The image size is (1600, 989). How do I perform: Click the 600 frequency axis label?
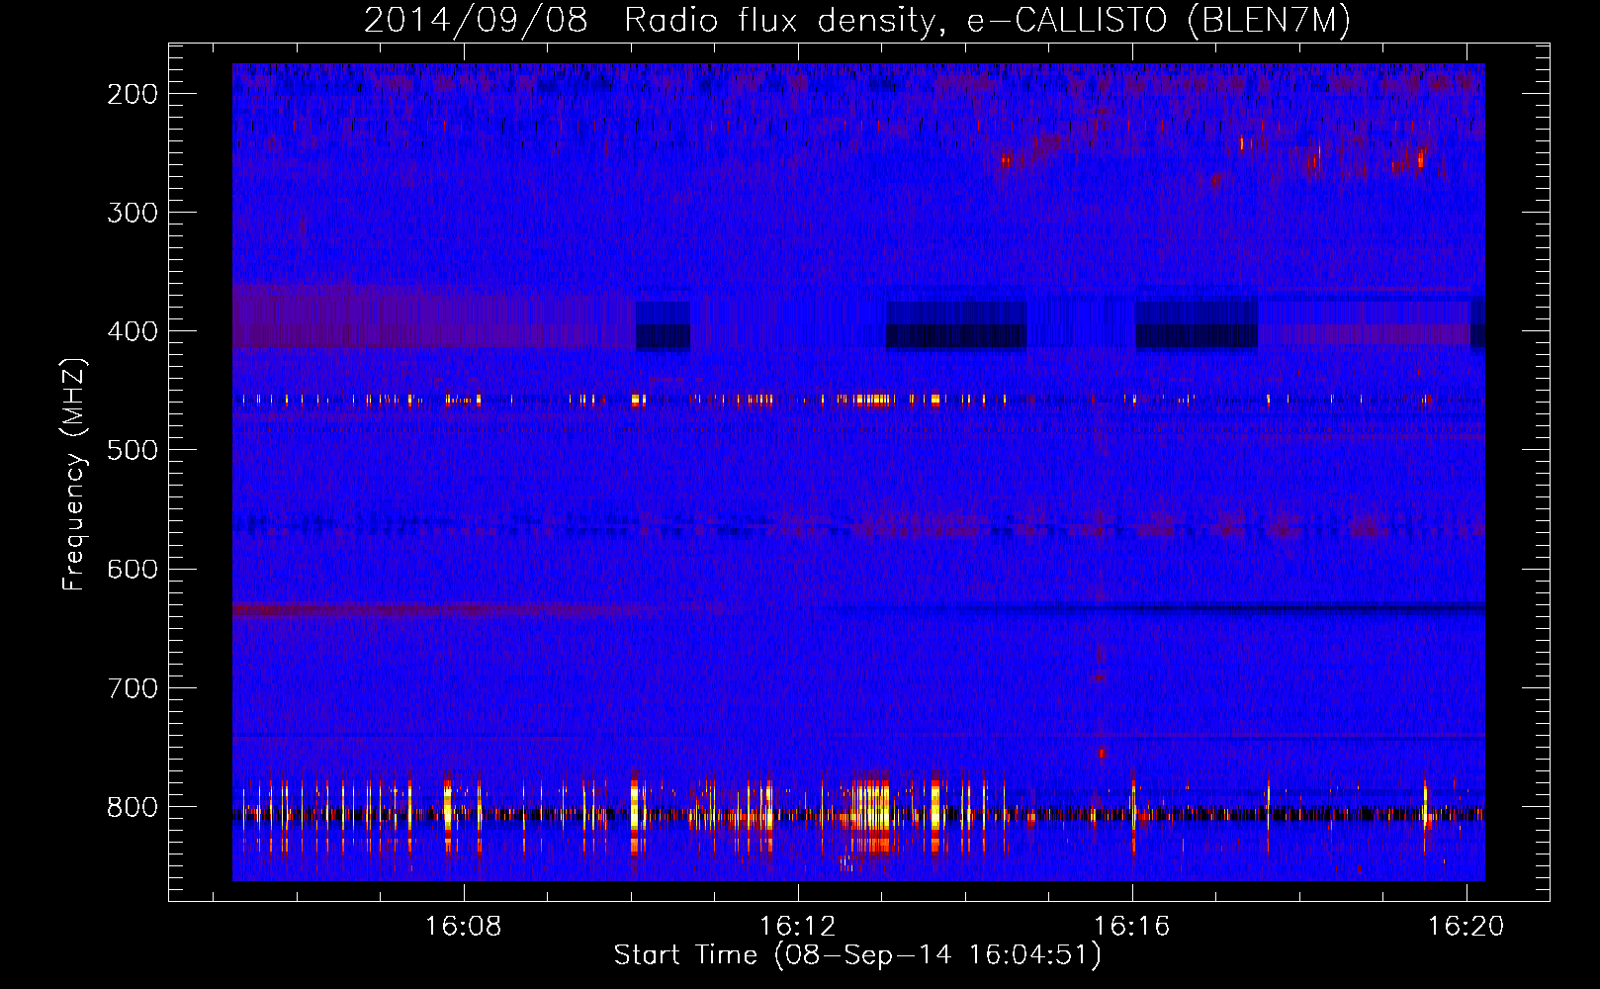133,569
